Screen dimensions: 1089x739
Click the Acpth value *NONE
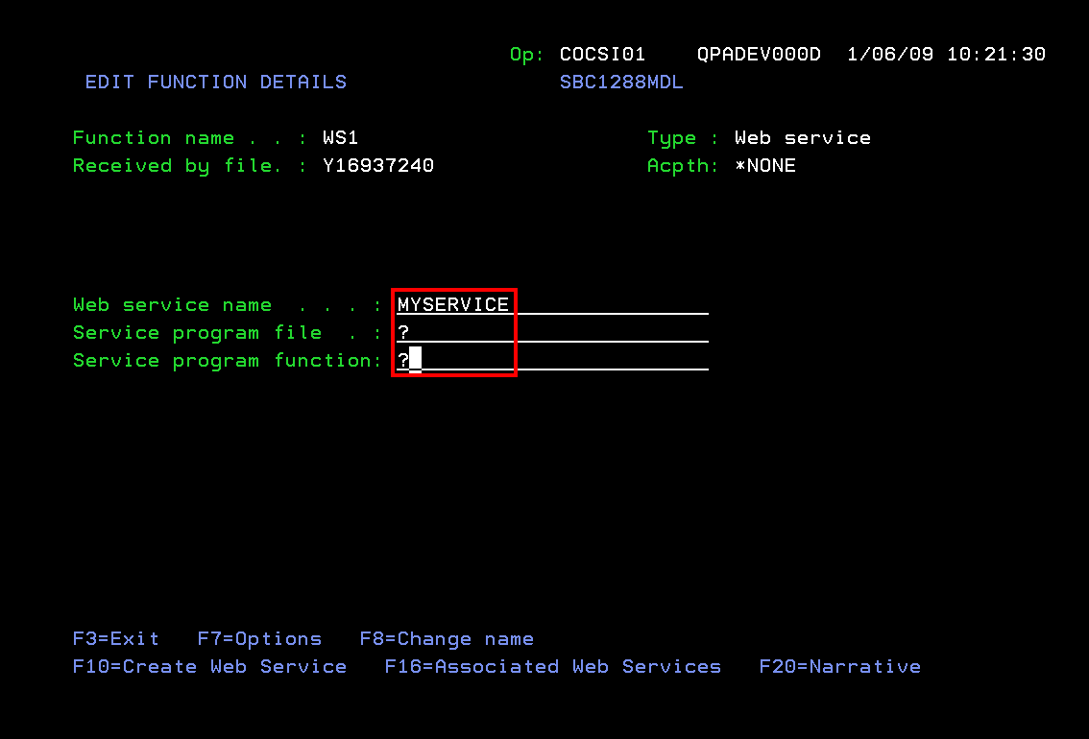tap(765, 165)
